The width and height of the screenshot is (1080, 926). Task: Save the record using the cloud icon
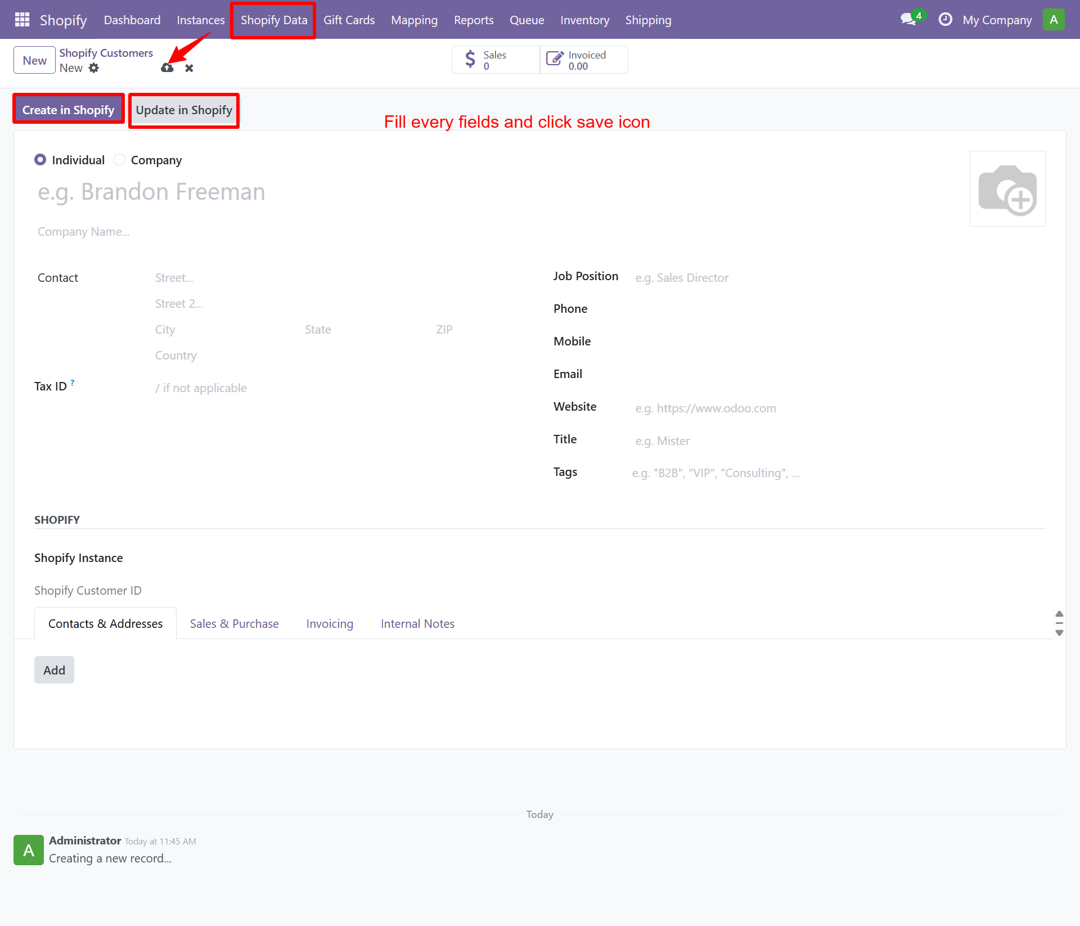pyautogui.click(x=166, y=68)
